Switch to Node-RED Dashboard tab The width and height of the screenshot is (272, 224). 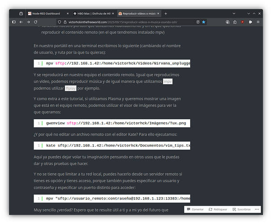(x=46, y=13)
